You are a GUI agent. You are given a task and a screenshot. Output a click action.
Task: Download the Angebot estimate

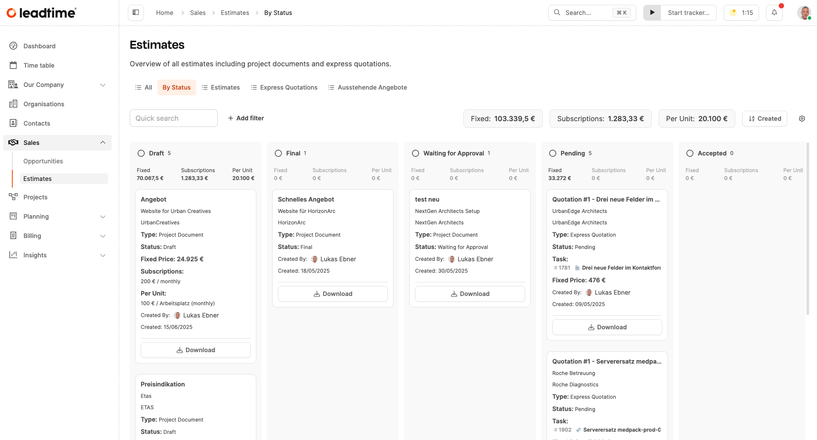point(196,350)
